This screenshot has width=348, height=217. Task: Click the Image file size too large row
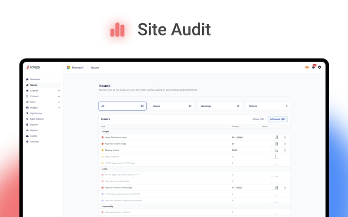(x=194, y=137)
